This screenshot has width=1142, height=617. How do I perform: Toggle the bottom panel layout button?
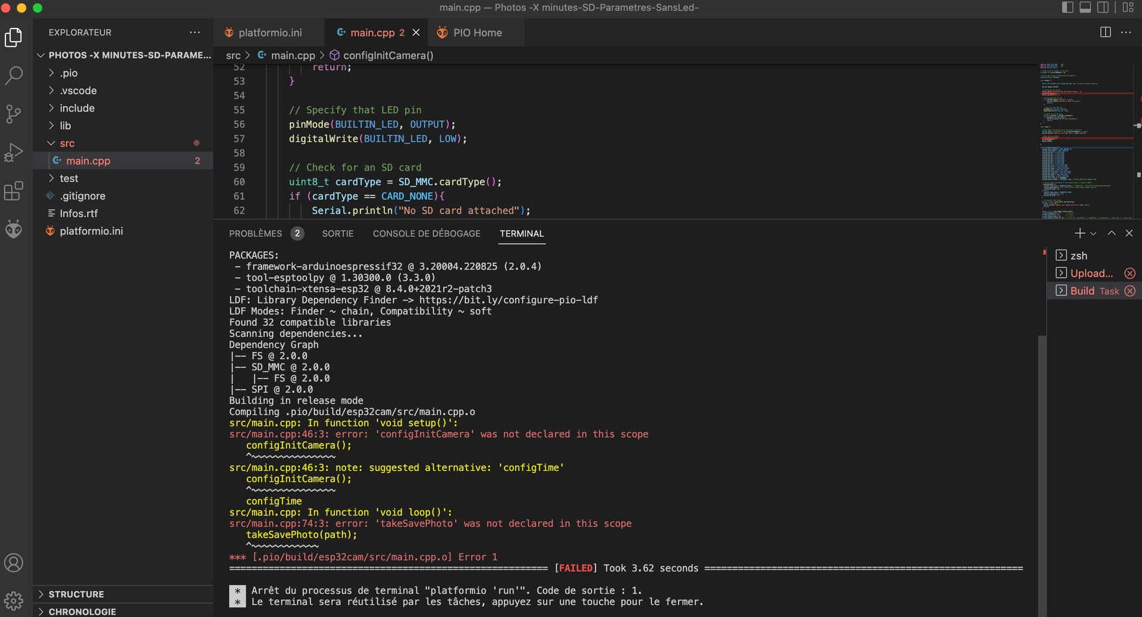point(1085,7)
